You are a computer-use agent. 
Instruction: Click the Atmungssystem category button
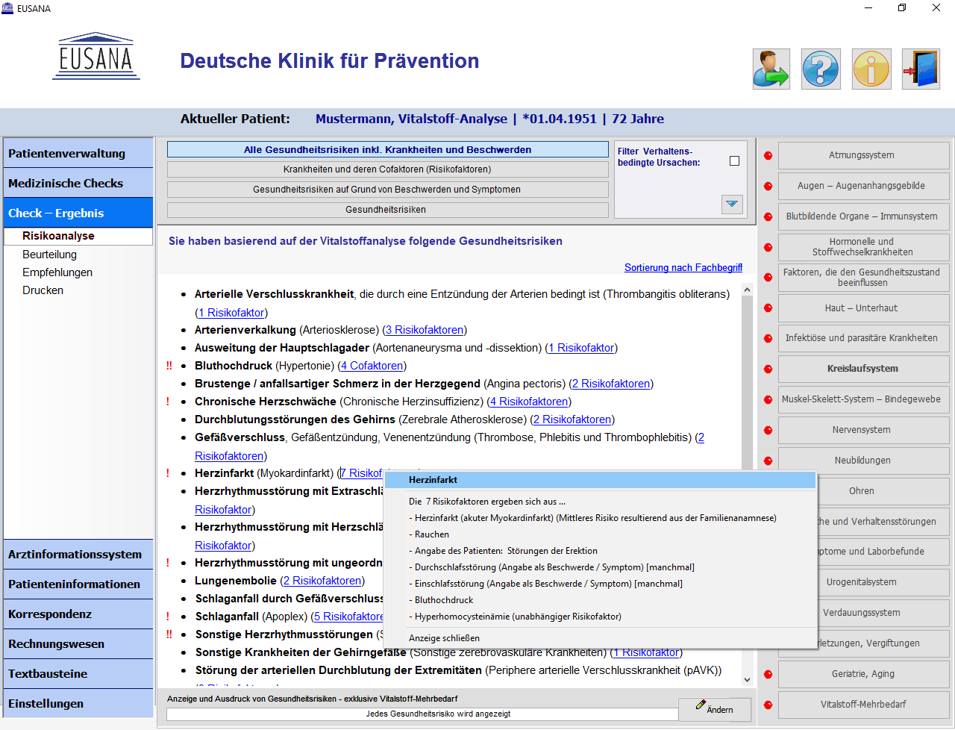(x=863, y=155)
